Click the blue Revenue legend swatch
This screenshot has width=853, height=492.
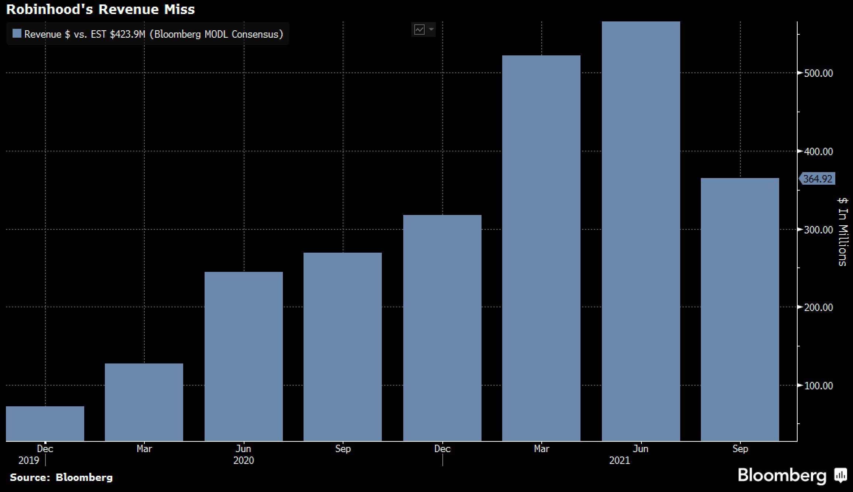click(17, 34)
